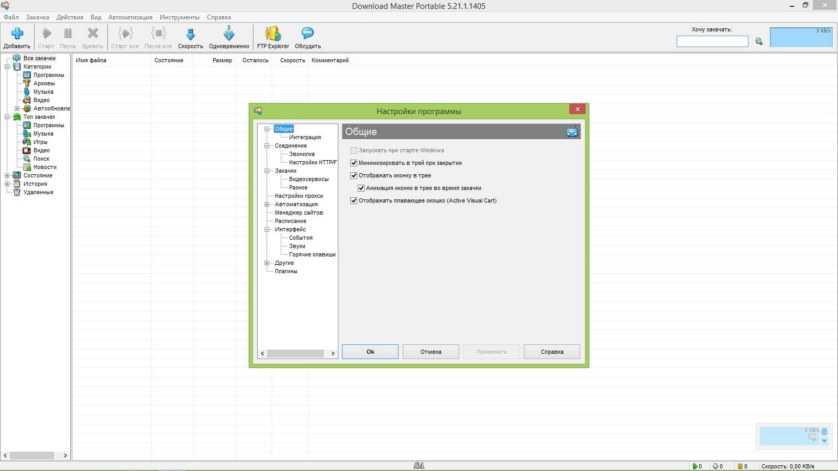Toggle Анимация иконки в трее во время закачки

pos(361,188)
